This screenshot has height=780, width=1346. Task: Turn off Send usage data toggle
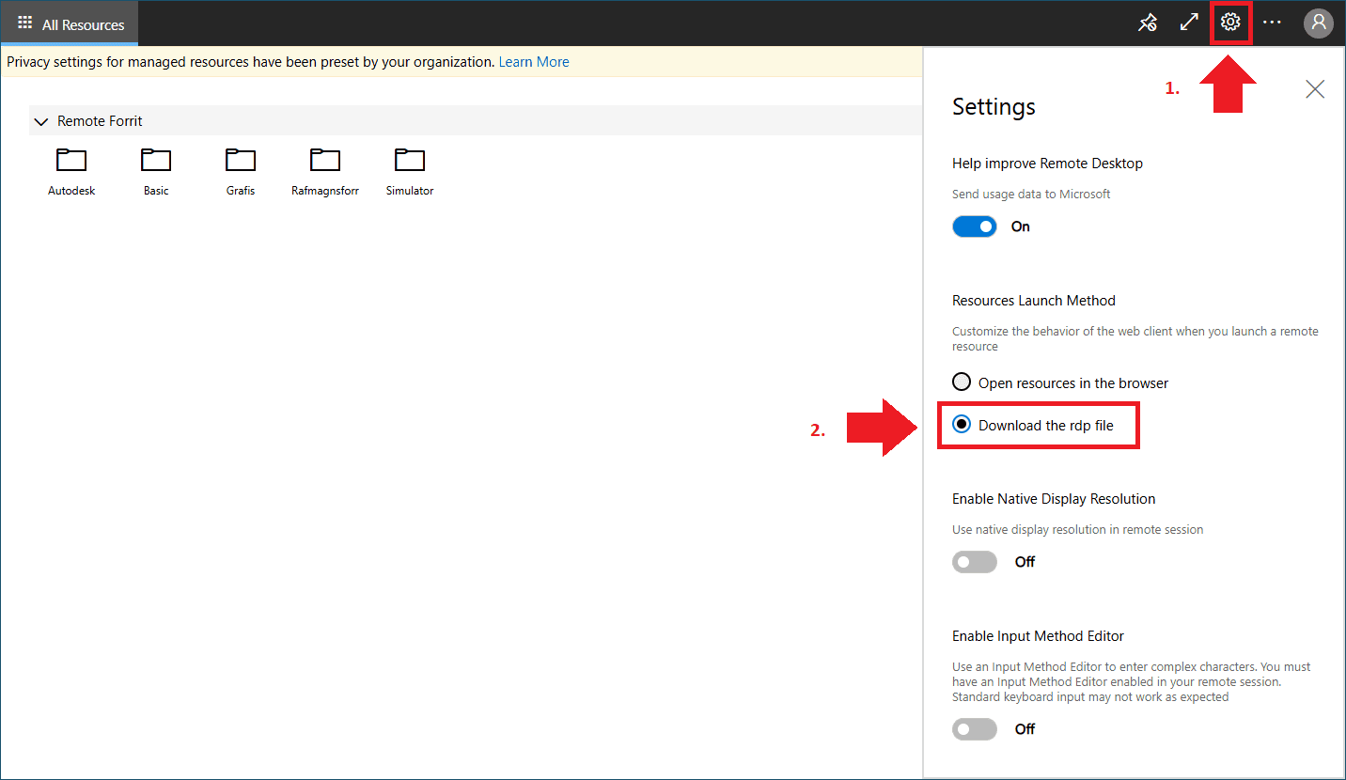click(975, 226)
